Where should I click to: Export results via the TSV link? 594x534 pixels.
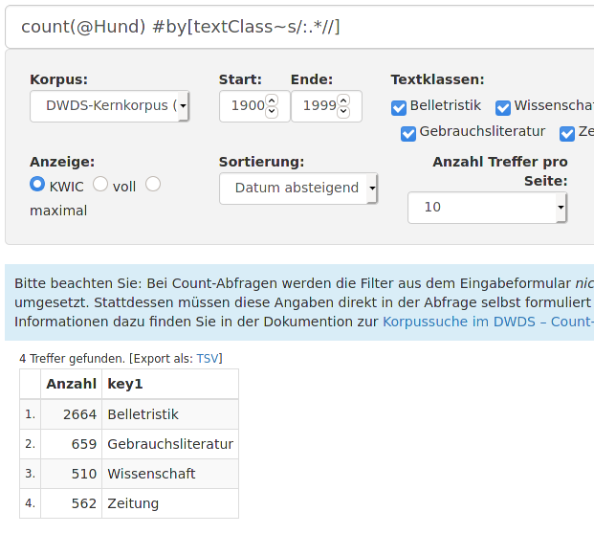pyautogui.click(x=208, y=359)
